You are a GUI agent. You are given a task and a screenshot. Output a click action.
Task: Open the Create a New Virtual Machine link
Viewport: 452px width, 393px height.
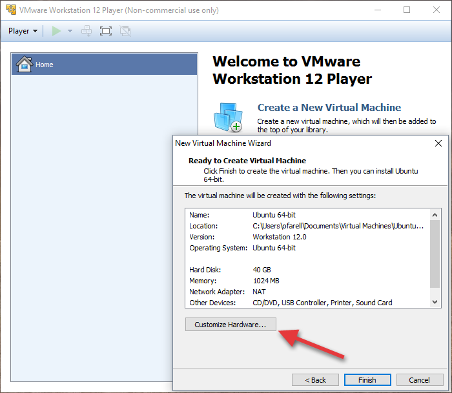[x=329, y=108]
